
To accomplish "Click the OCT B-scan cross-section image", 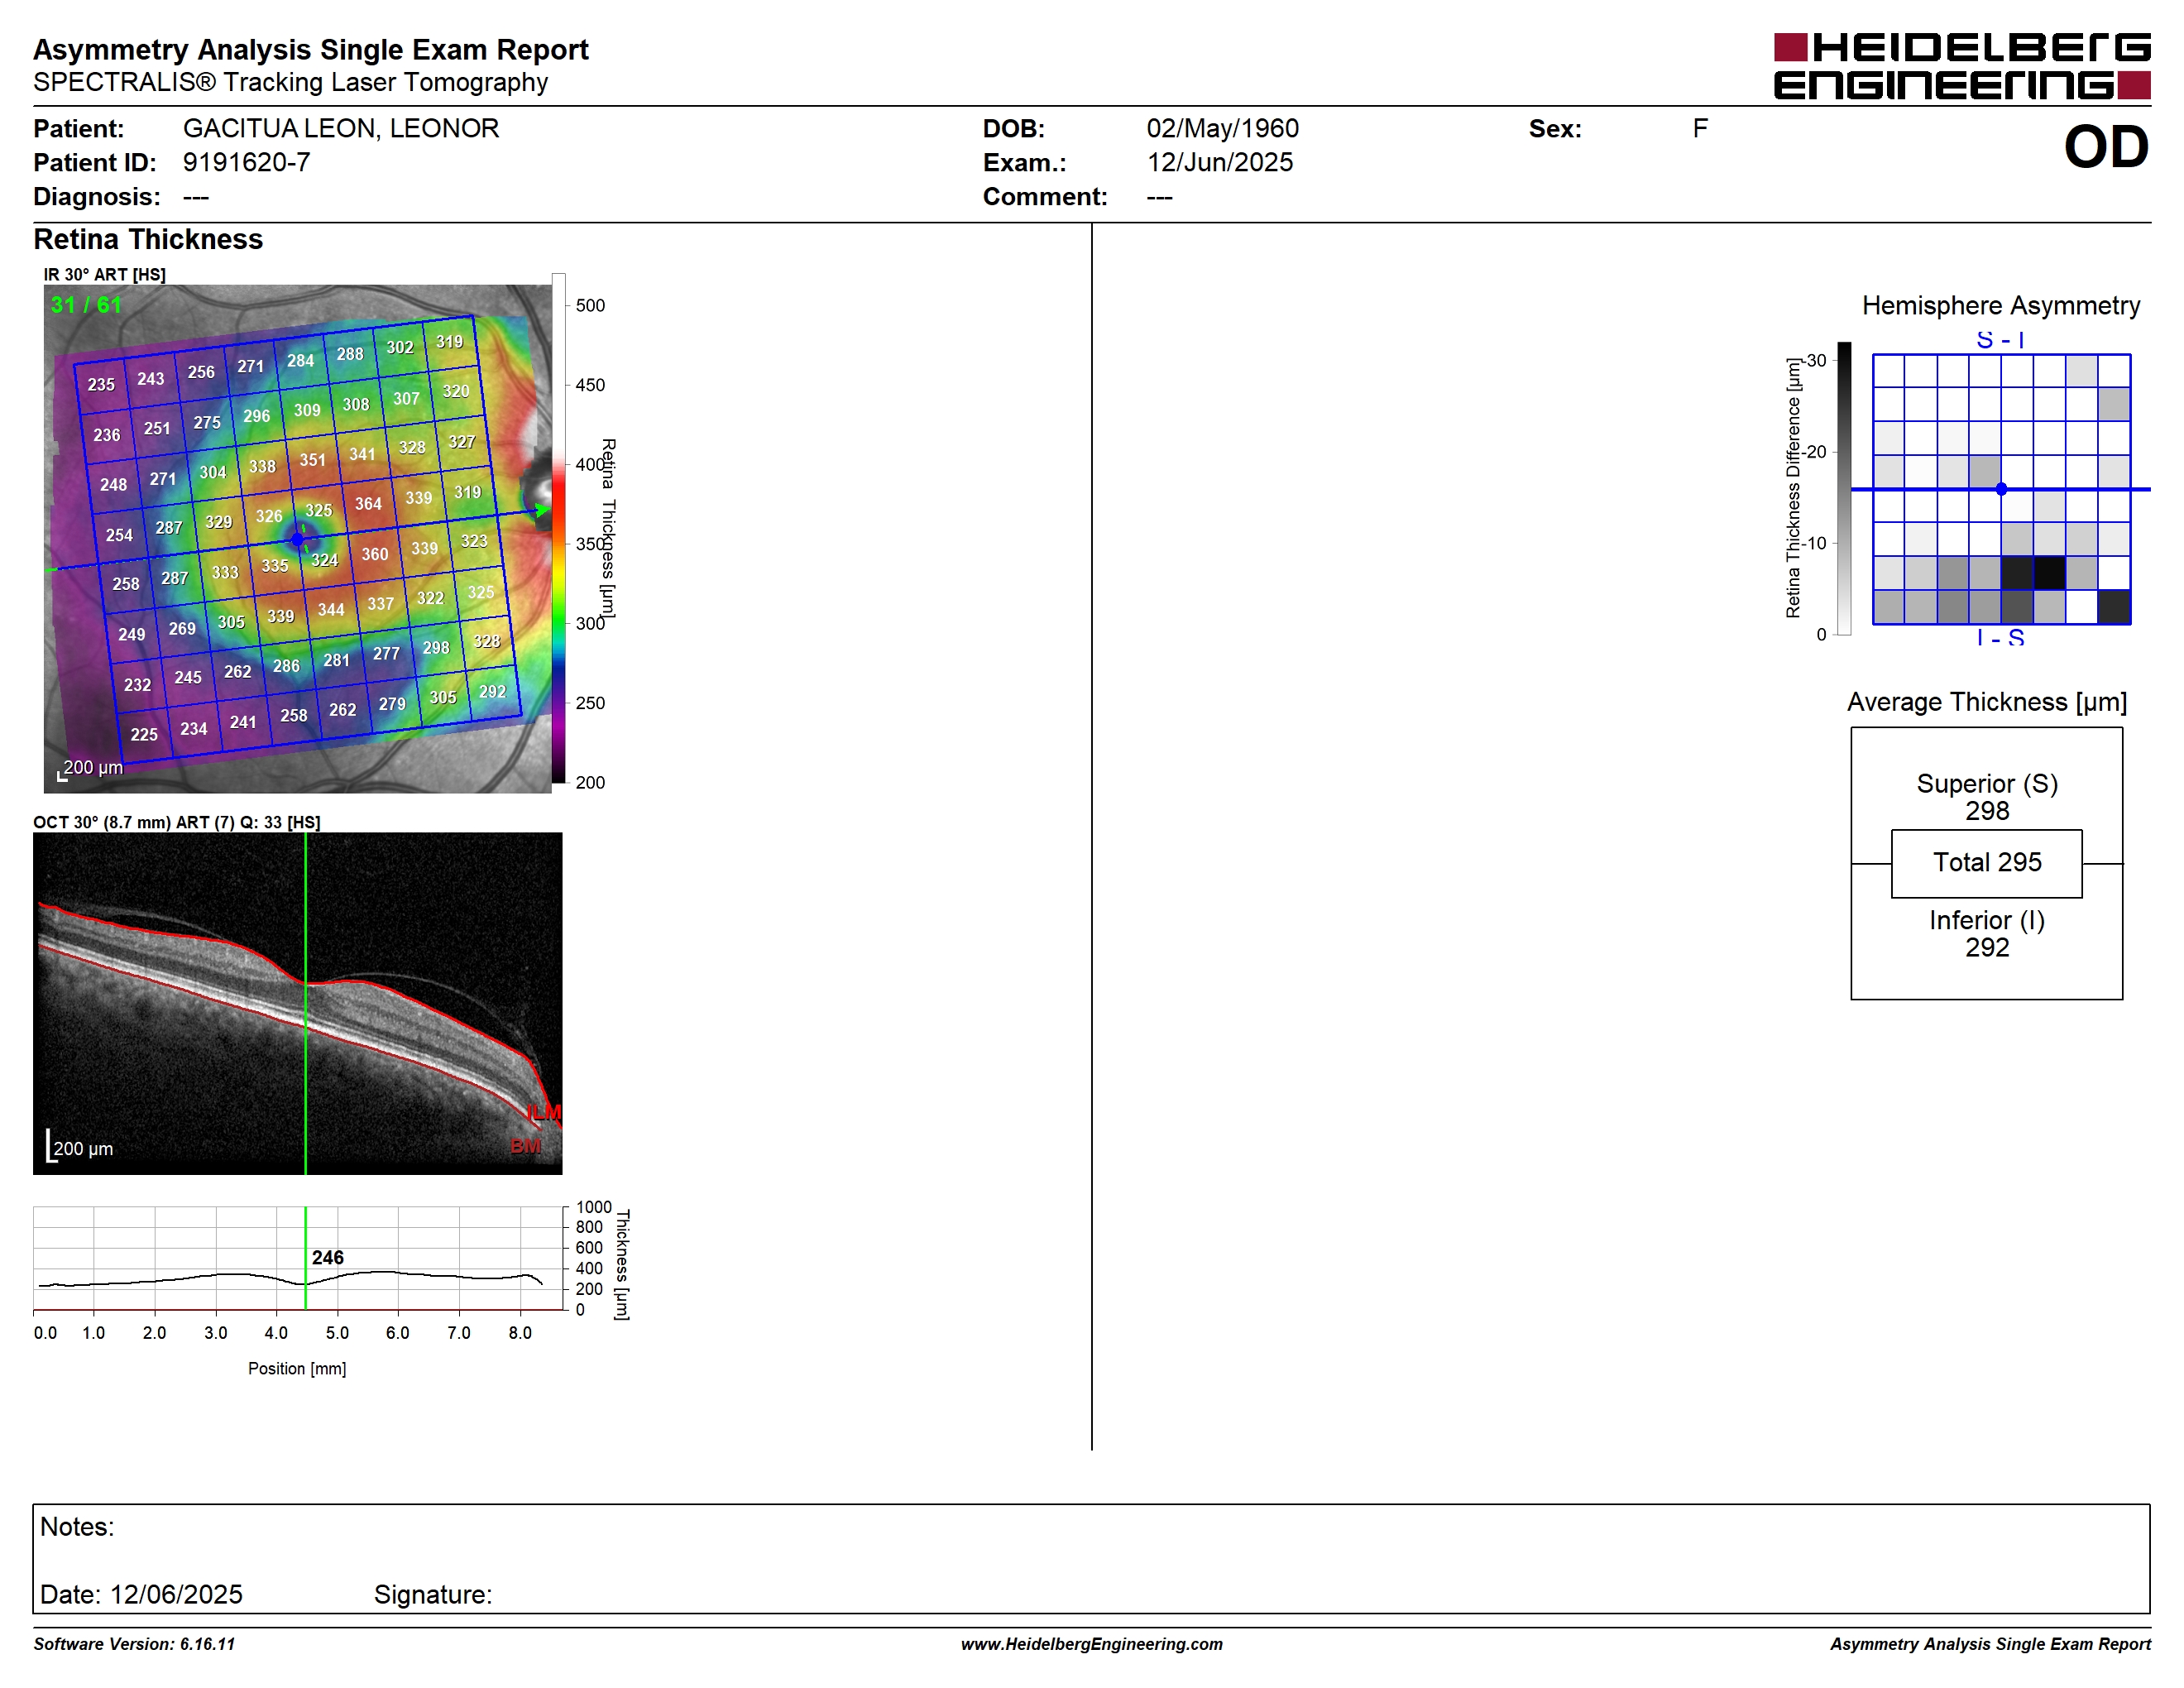I will [297, 1004].
